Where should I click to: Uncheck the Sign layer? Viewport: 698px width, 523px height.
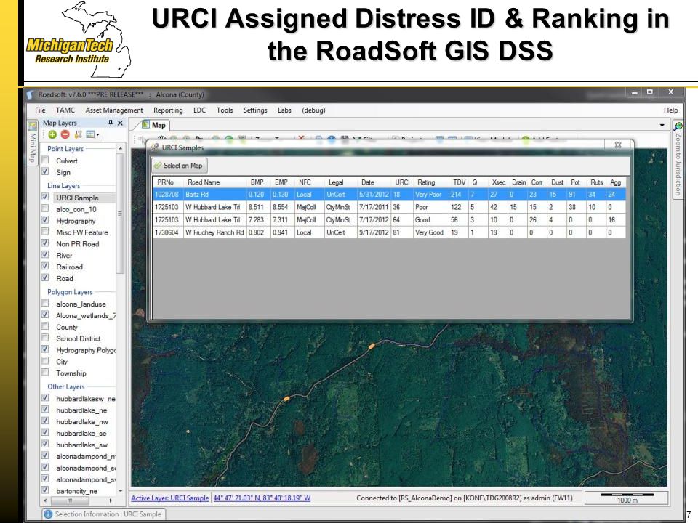click(45, 171)
